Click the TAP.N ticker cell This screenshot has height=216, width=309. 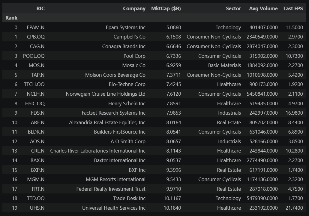[x=38, y=75]
